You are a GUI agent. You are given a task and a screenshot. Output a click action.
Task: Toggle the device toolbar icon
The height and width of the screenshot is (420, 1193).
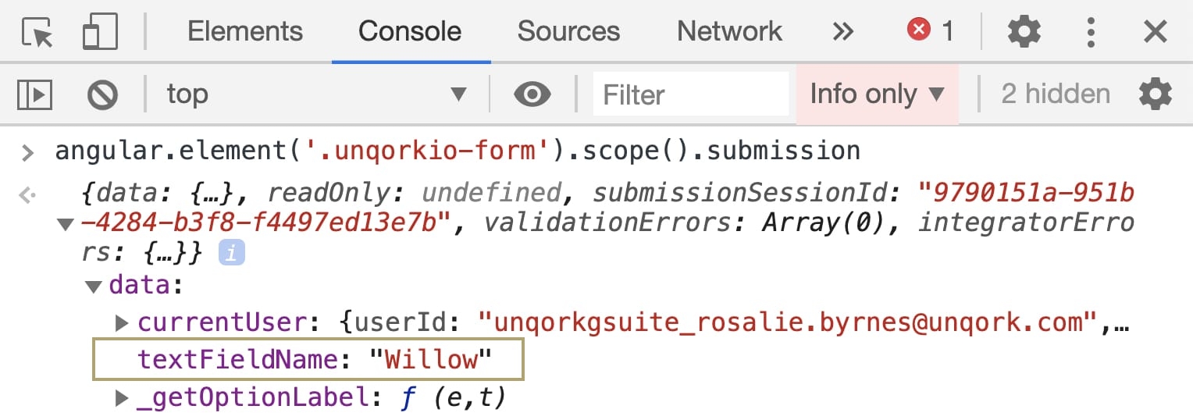100,33
